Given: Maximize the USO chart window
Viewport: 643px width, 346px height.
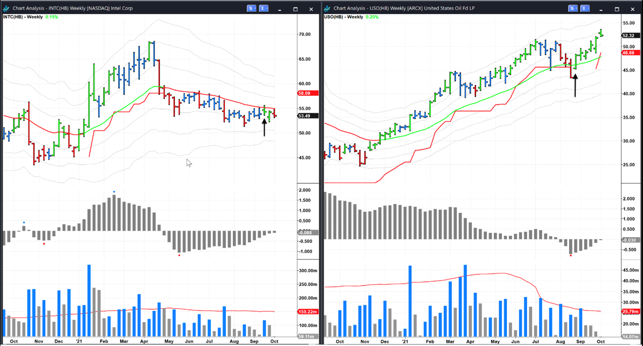Looking at the screenshot, I should click(x=617, y=9).
